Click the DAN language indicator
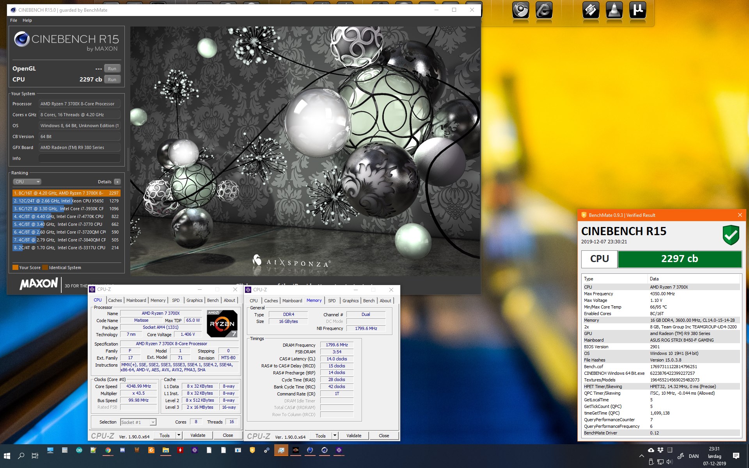This screenshot has height=468, width=749. (x=694, y=456)
